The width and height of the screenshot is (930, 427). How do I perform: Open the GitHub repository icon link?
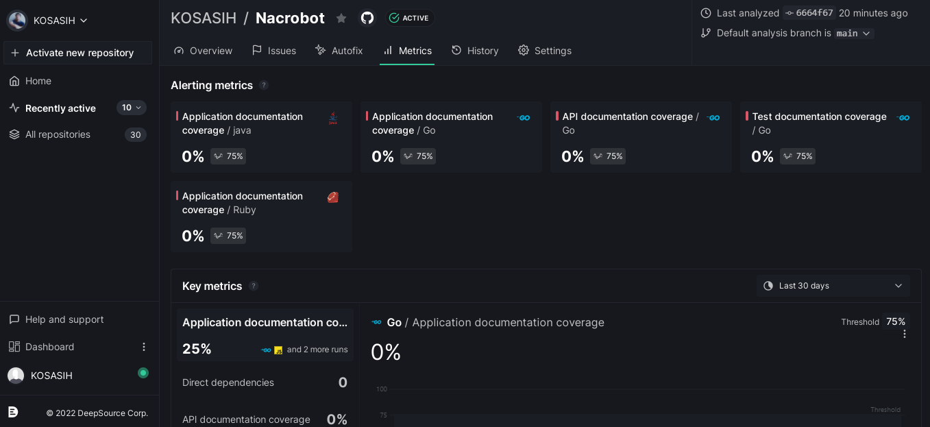367,18
